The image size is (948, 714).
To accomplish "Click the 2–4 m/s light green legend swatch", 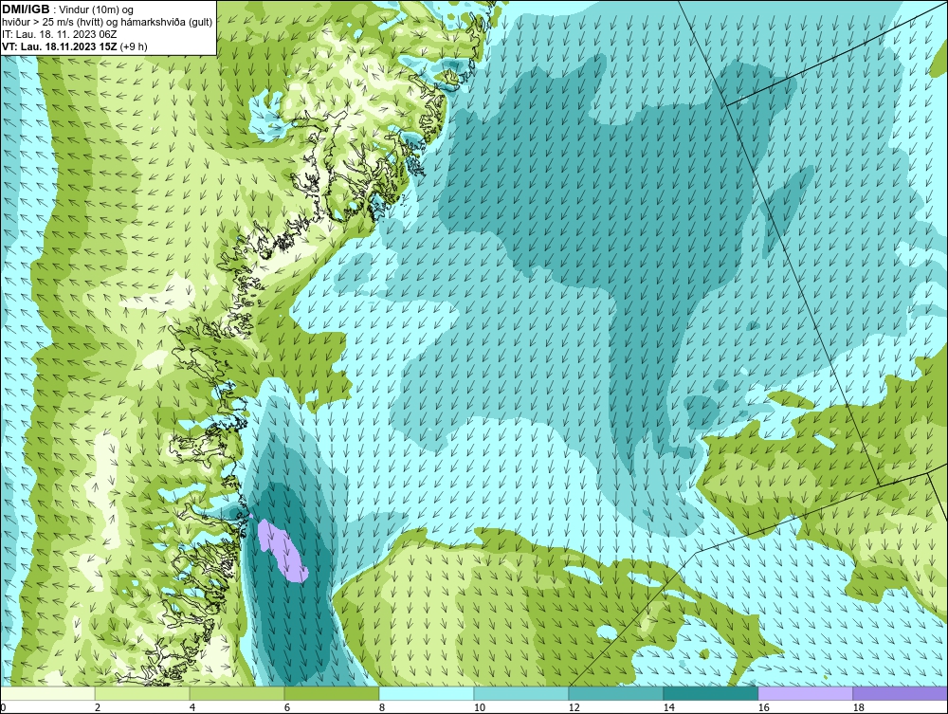I will click(142, 693).
